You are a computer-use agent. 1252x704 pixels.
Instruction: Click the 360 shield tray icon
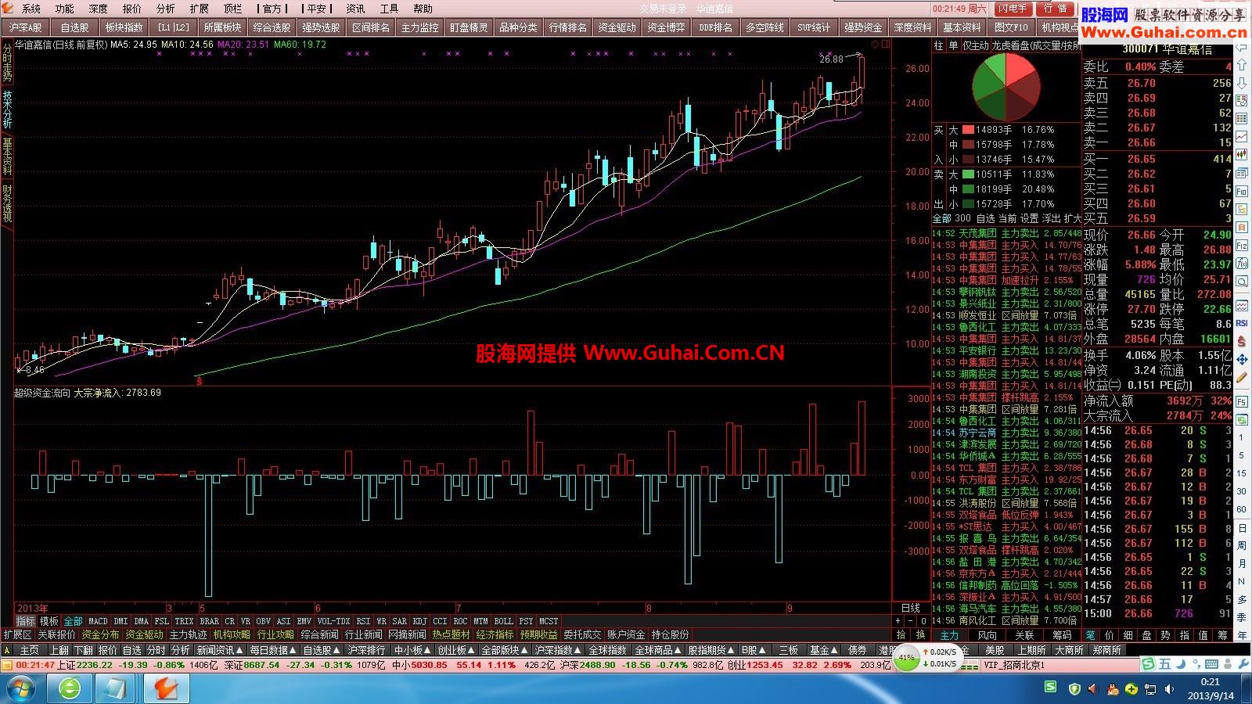pos(1074,689)
